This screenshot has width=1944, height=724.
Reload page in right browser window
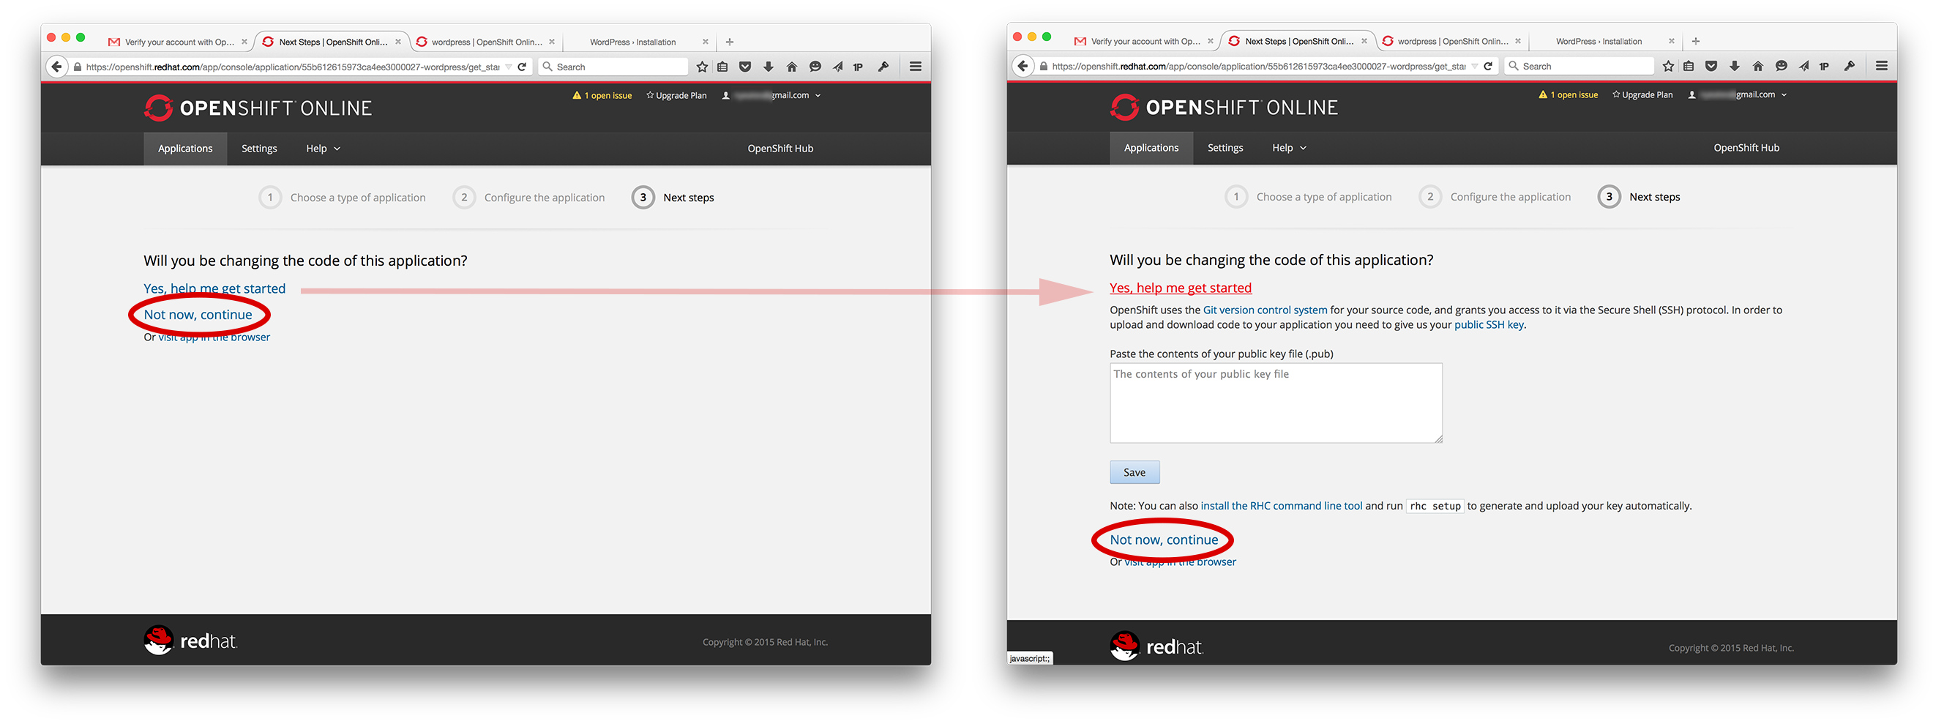pyautogui.click(x=1488, y=67)
